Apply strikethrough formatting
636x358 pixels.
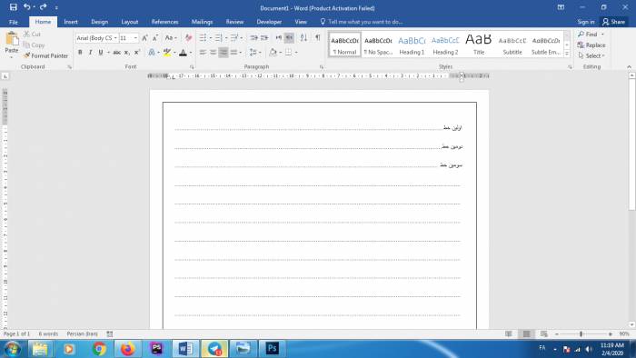117,53
